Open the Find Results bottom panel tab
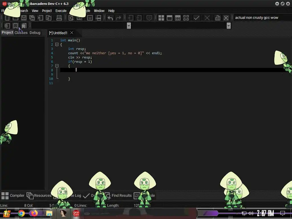 118,196
